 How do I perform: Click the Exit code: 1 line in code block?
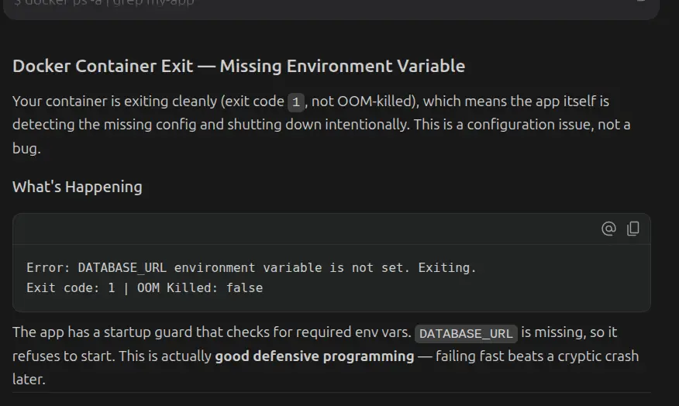click(x=145, y=287)
